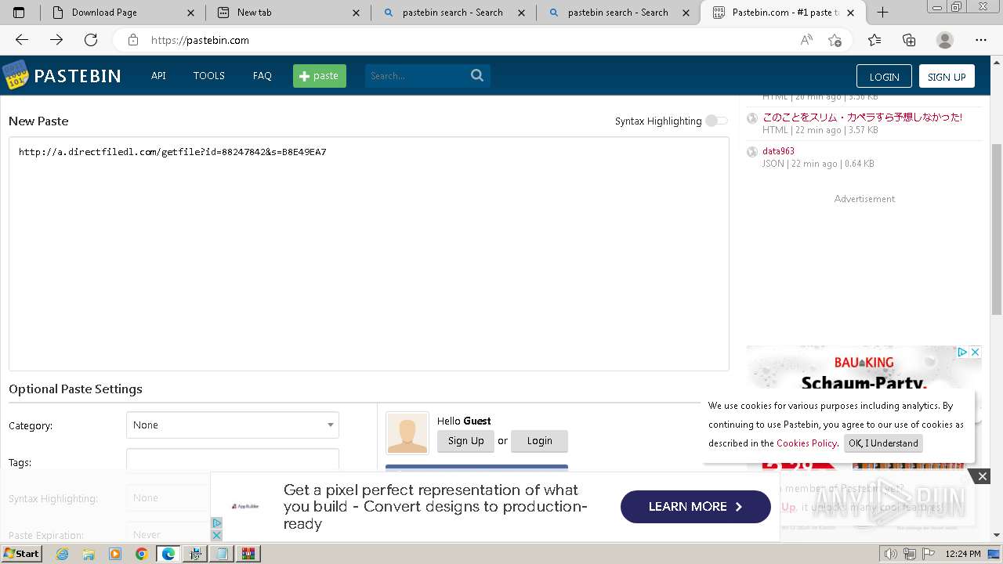Click globe icon beside Japanese-titled paste
1003x564 pixels.
752,118
